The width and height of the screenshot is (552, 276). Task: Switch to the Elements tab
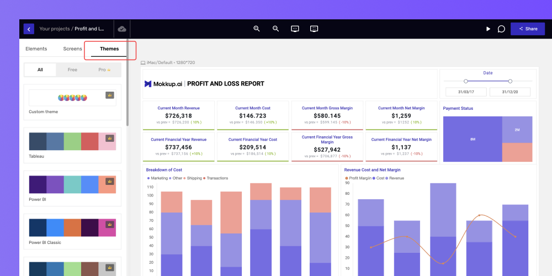(x=36, y=49)
